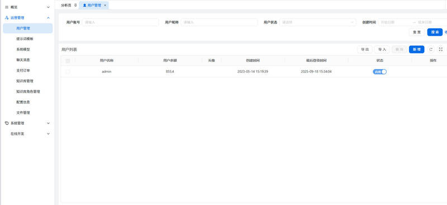Open 提示词模板 in the sidebar
The height and width of the screenshot is (205, 447).
pyautogui.click(x=27, y=38)
